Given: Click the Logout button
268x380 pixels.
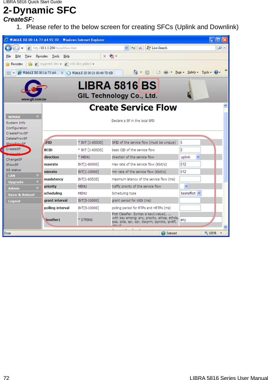Looking at the screenshot, I should click(23, 201).
